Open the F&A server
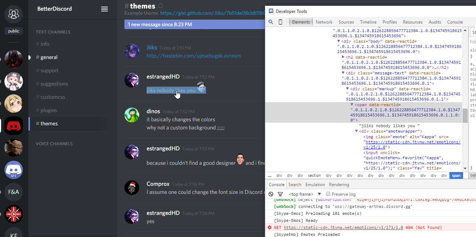 (x=14, y=192)
